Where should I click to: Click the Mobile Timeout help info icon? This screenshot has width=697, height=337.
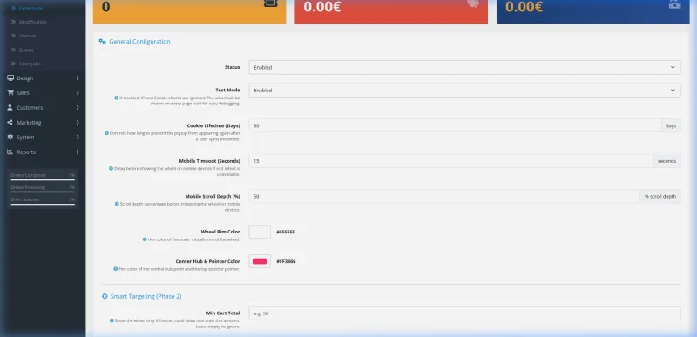click(112, 169)
